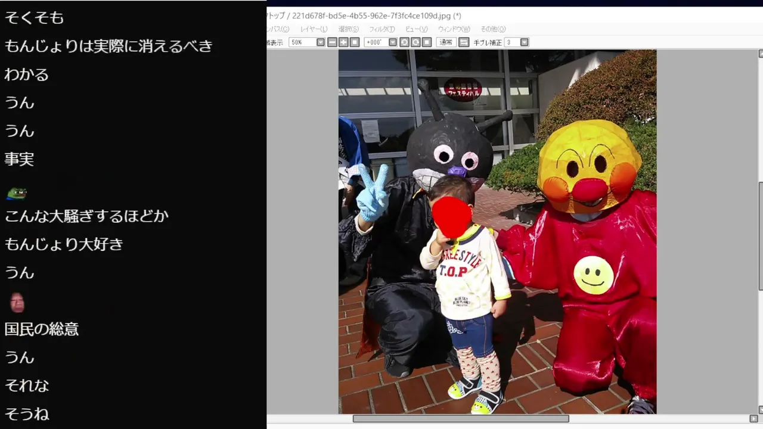Open the レイヤー(L) menu
The width and height of the screenshot is (763, 429).
pos(314,29)
